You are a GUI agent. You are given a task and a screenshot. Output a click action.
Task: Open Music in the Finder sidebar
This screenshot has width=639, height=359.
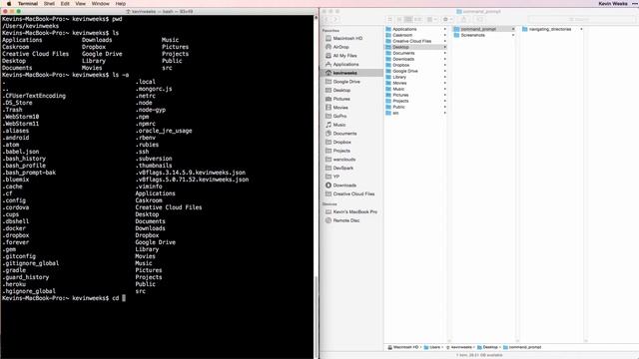335,125
